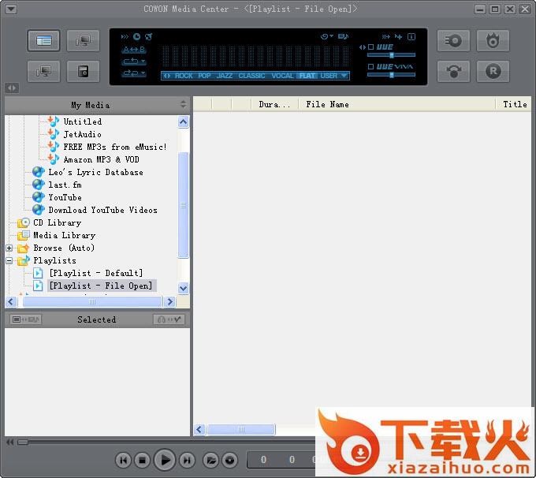Open the top-left main menu arrow

tap(10, 9)
